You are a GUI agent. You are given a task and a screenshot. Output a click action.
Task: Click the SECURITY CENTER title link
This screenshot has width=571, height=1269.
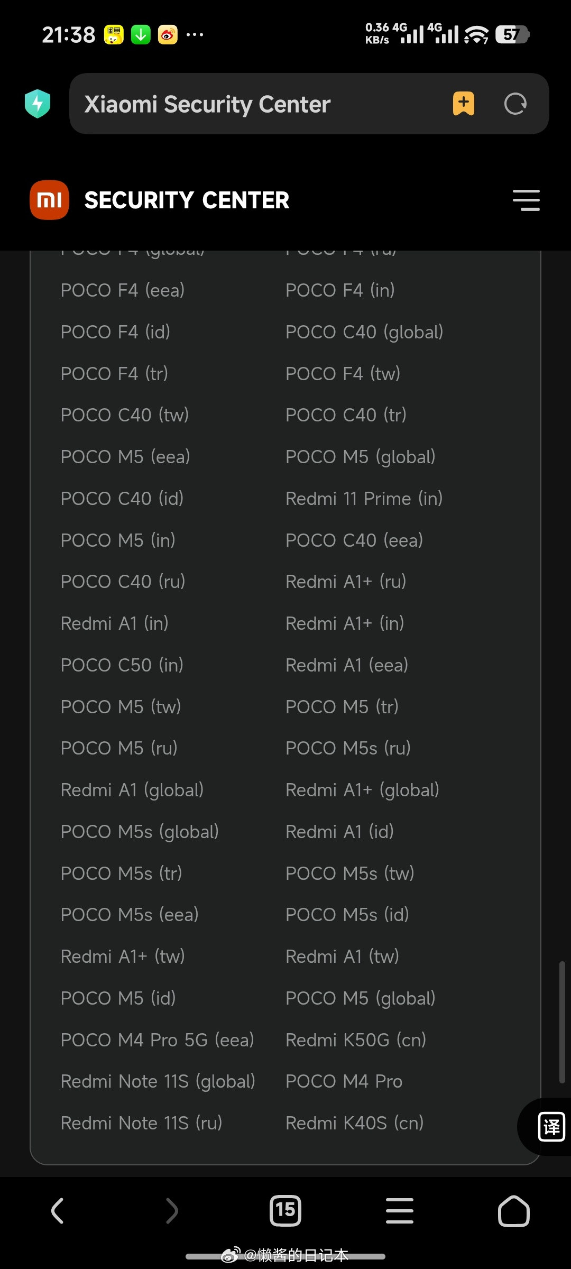pyautogui.click(x=187, y=200)
